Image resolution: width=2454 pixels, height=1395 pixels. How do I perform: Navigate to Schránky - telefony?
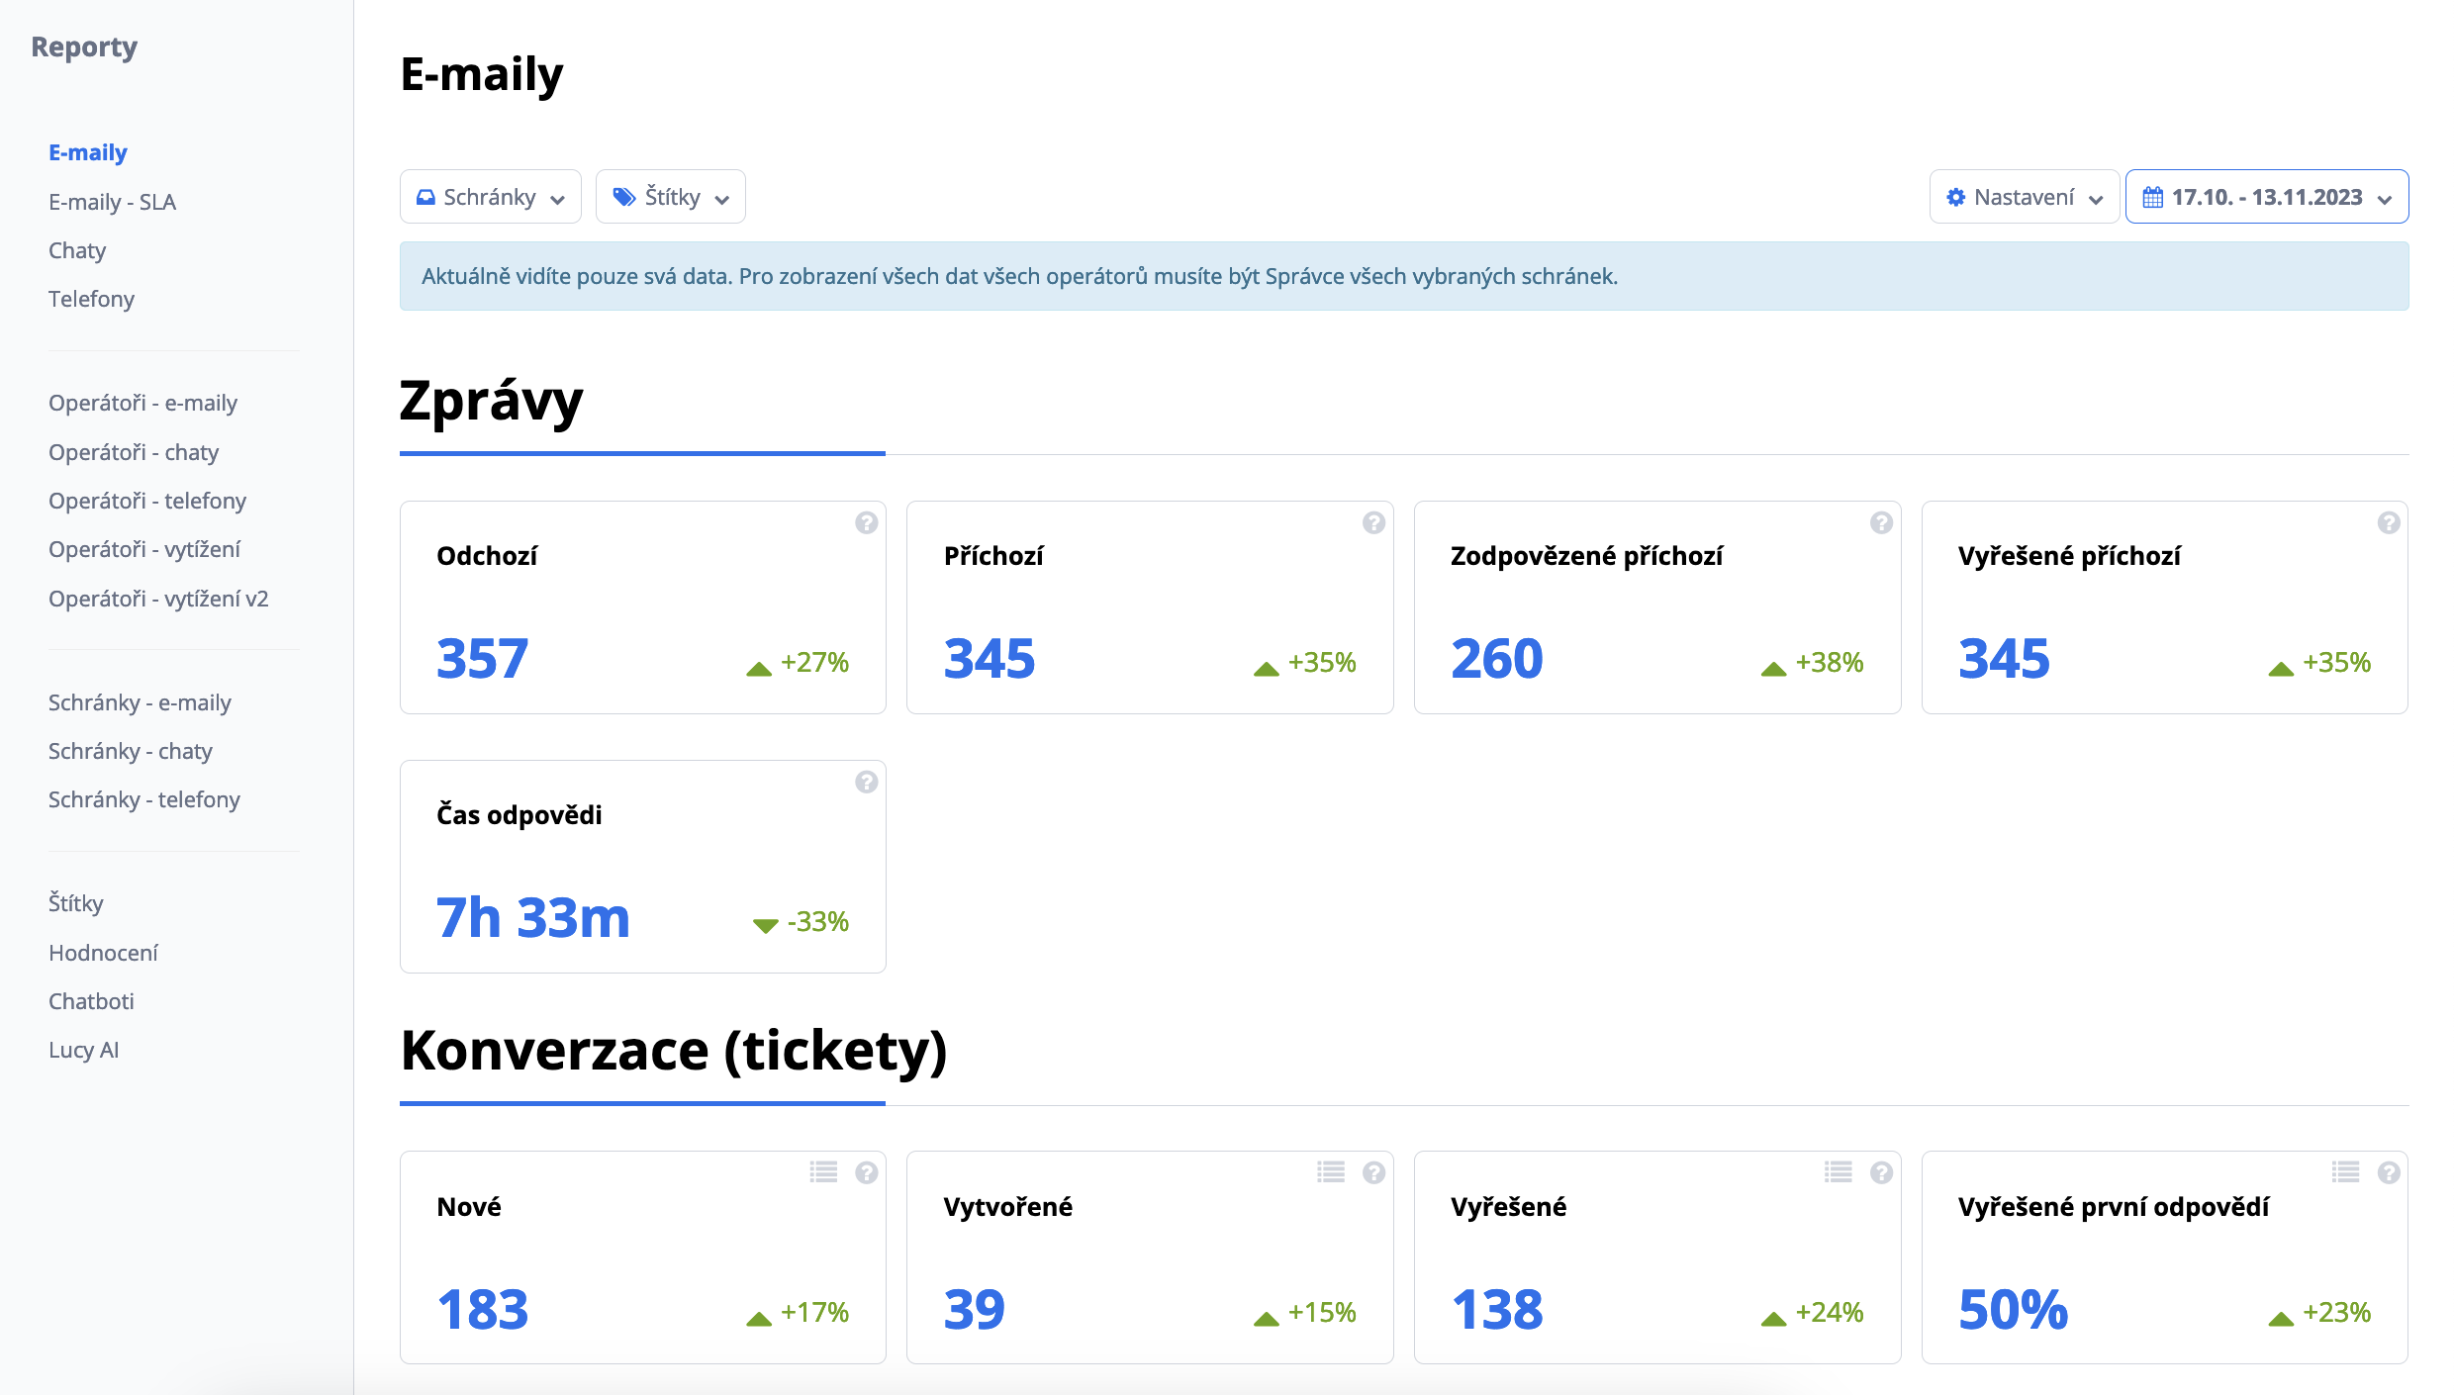(x=143, y=799)
